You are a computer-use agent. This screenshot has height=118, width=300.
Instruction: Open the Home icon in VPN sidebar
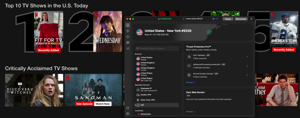[128, 25]
